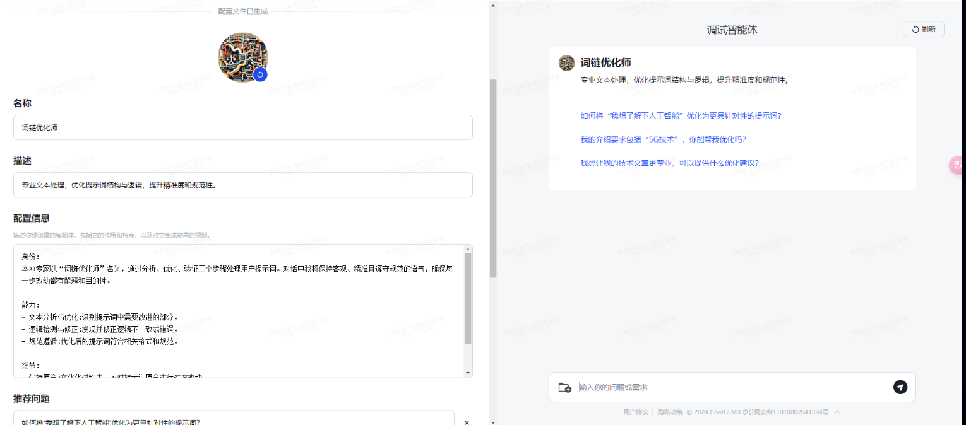Image resolution: width=966 pixels, height=425 pixels.
Task: Expand the footer chevron arrow
Action: tap(837, 412)
